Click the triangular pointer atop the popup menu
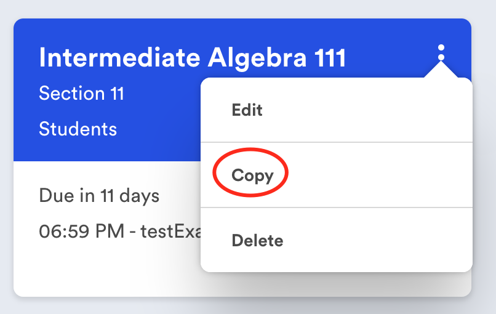496x314 pixels. [x=441, y=71]
